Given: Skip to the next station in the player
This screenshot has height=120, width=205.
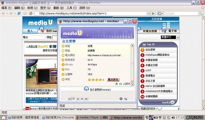Looking at the screenshot, I should point(86,99).
